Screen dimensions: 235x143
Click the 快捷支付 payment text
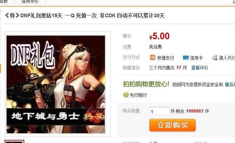(165, 58)
